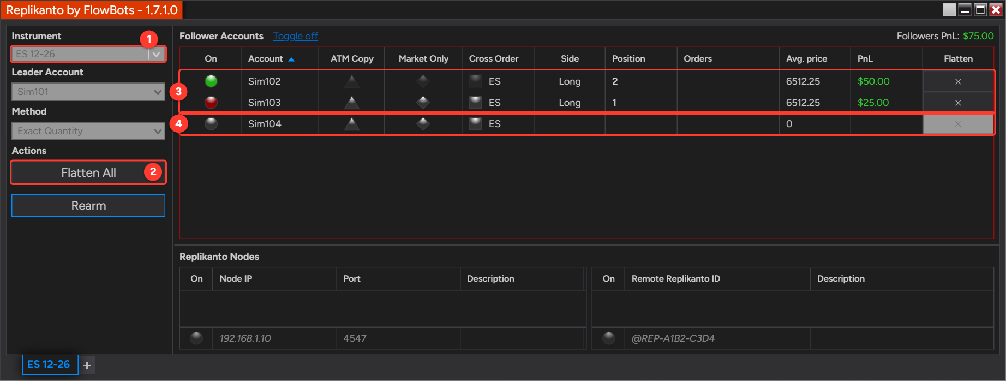
Task: Click the Followers PnL $75.00 total
Action: (x=978, y=36)
